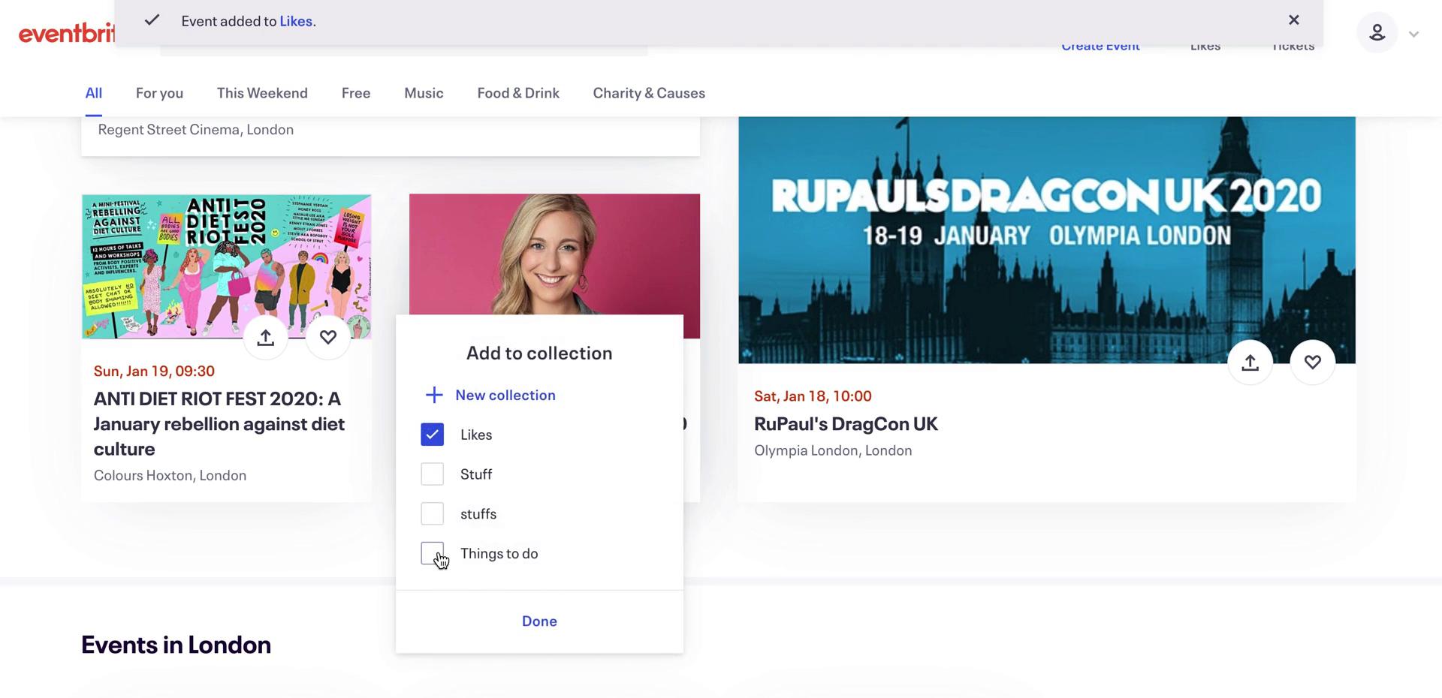Open the Anti Diet Riot Fest poster image
The height and width of the screenshot is (698, 1442).
pyautogui.click(x=226, y=266)
